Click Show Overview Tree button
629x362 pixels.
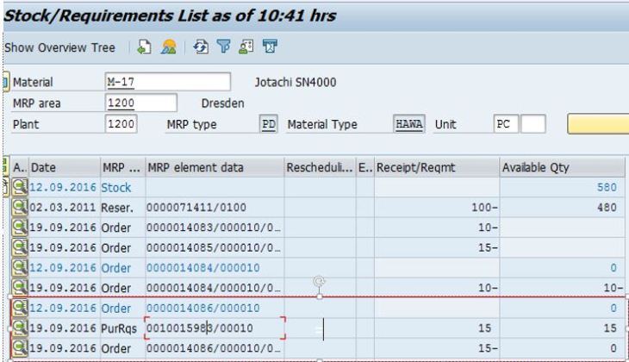tap(59, 47)
